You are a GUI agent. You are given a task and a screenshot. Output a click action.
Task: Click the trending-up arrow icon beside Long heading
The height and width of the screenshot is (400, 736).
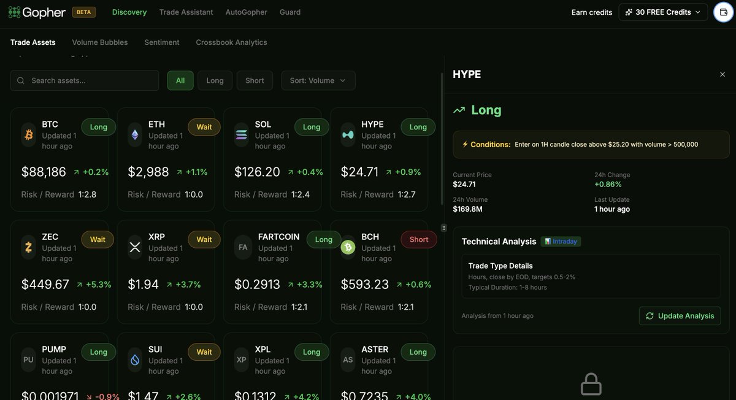[459, 110]
